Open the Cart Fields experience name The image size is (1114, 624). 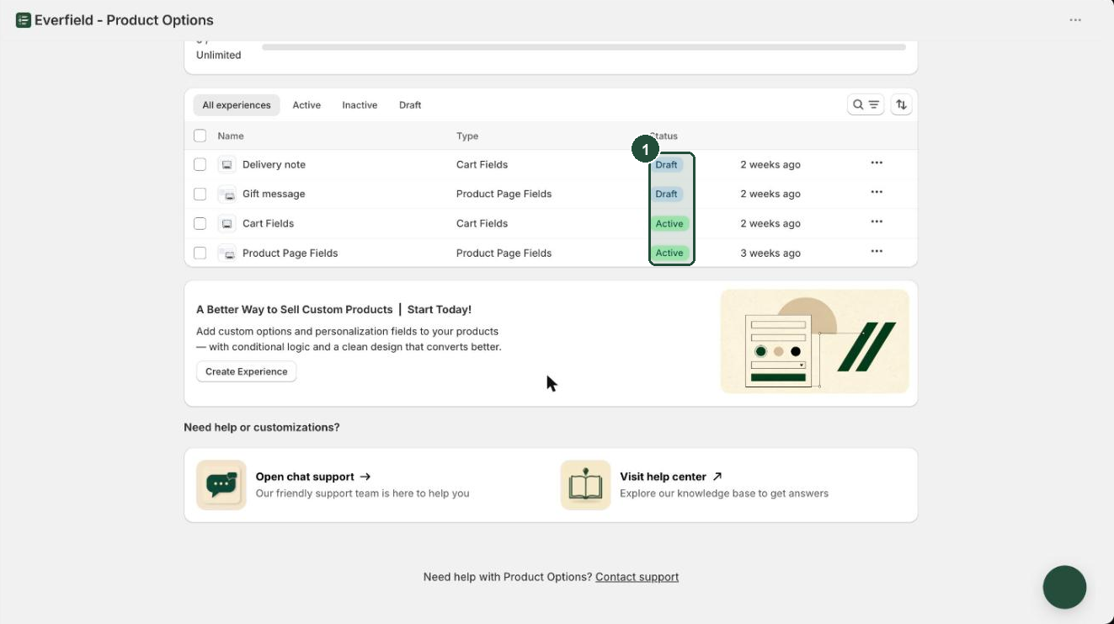(x=268, y=224)
